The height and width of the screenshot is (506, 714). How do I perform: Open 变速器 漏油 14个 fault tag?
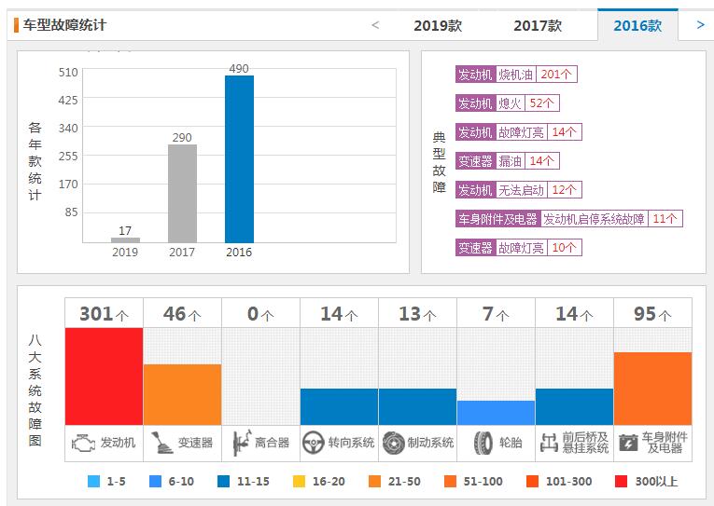click(x=508, y=161)
